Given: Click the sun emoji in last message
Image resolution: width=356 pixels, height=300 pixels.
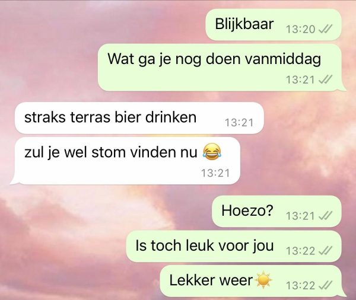Looking at the screenshot, I should coord(263,280).
